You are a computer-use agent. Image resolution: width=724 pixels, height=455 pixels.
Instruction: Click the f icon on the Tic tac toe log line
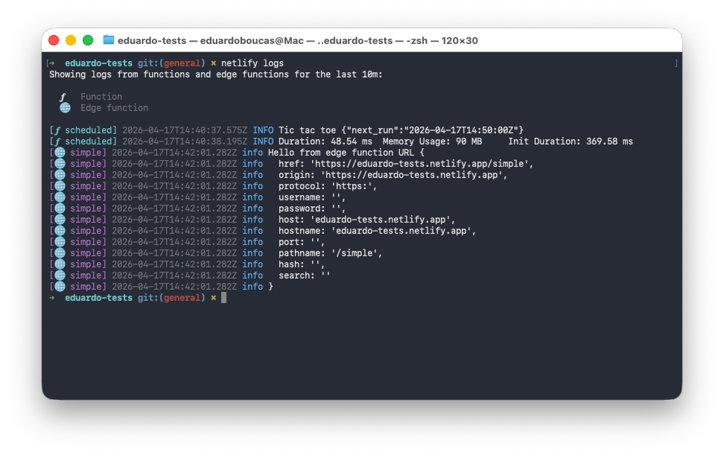click(57, 130)
